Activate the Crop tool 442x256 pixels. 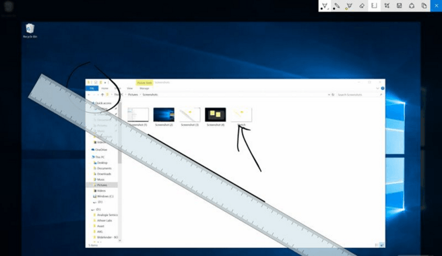pyautogui.click(x=387, y=6)
